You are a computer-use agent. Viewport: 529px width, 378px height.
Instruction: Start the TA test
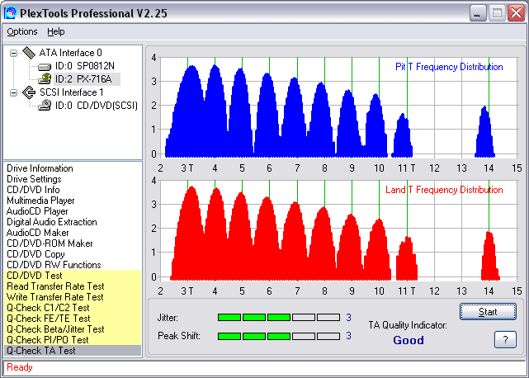tap(488, 311)
